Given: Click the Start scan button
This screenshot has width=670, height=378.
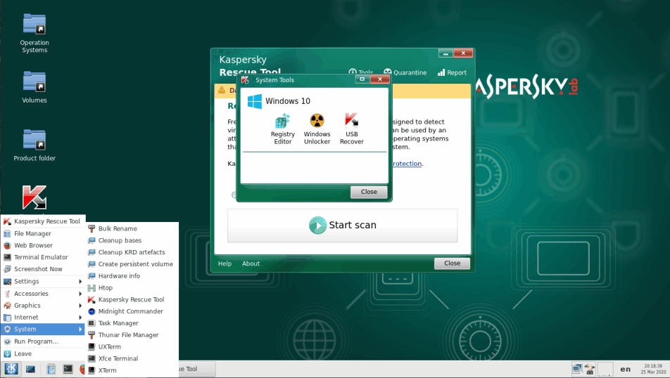Looking at the screenshot, I should click(342, 226).
